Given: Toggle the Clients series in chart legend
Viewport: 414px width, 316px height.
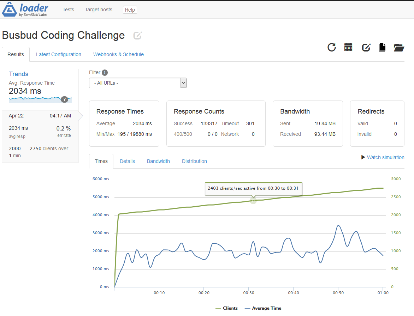Looking at the screenshot, I should [226, 308].
